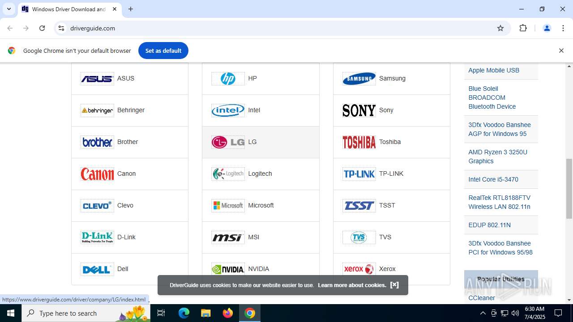Focus the address bar URL field
Image resolution: width=573 pixels, height=322 pixels.
[x=280, y=28]
